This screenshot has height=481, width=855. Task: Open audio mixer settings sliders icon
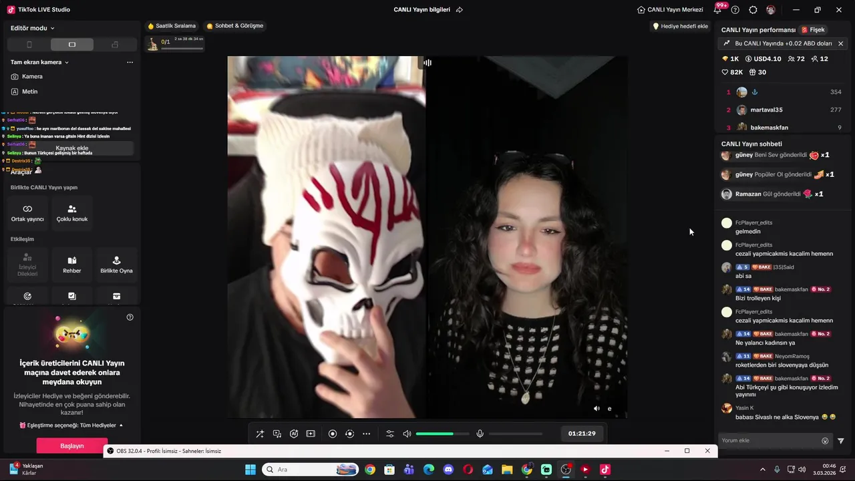click(x=390, y=434)
